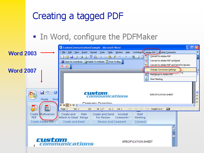Click the Copy icon in Word 2003 toolbar
Screen dimensions: 204x153
pyautogui.click(x=105, y=57)
